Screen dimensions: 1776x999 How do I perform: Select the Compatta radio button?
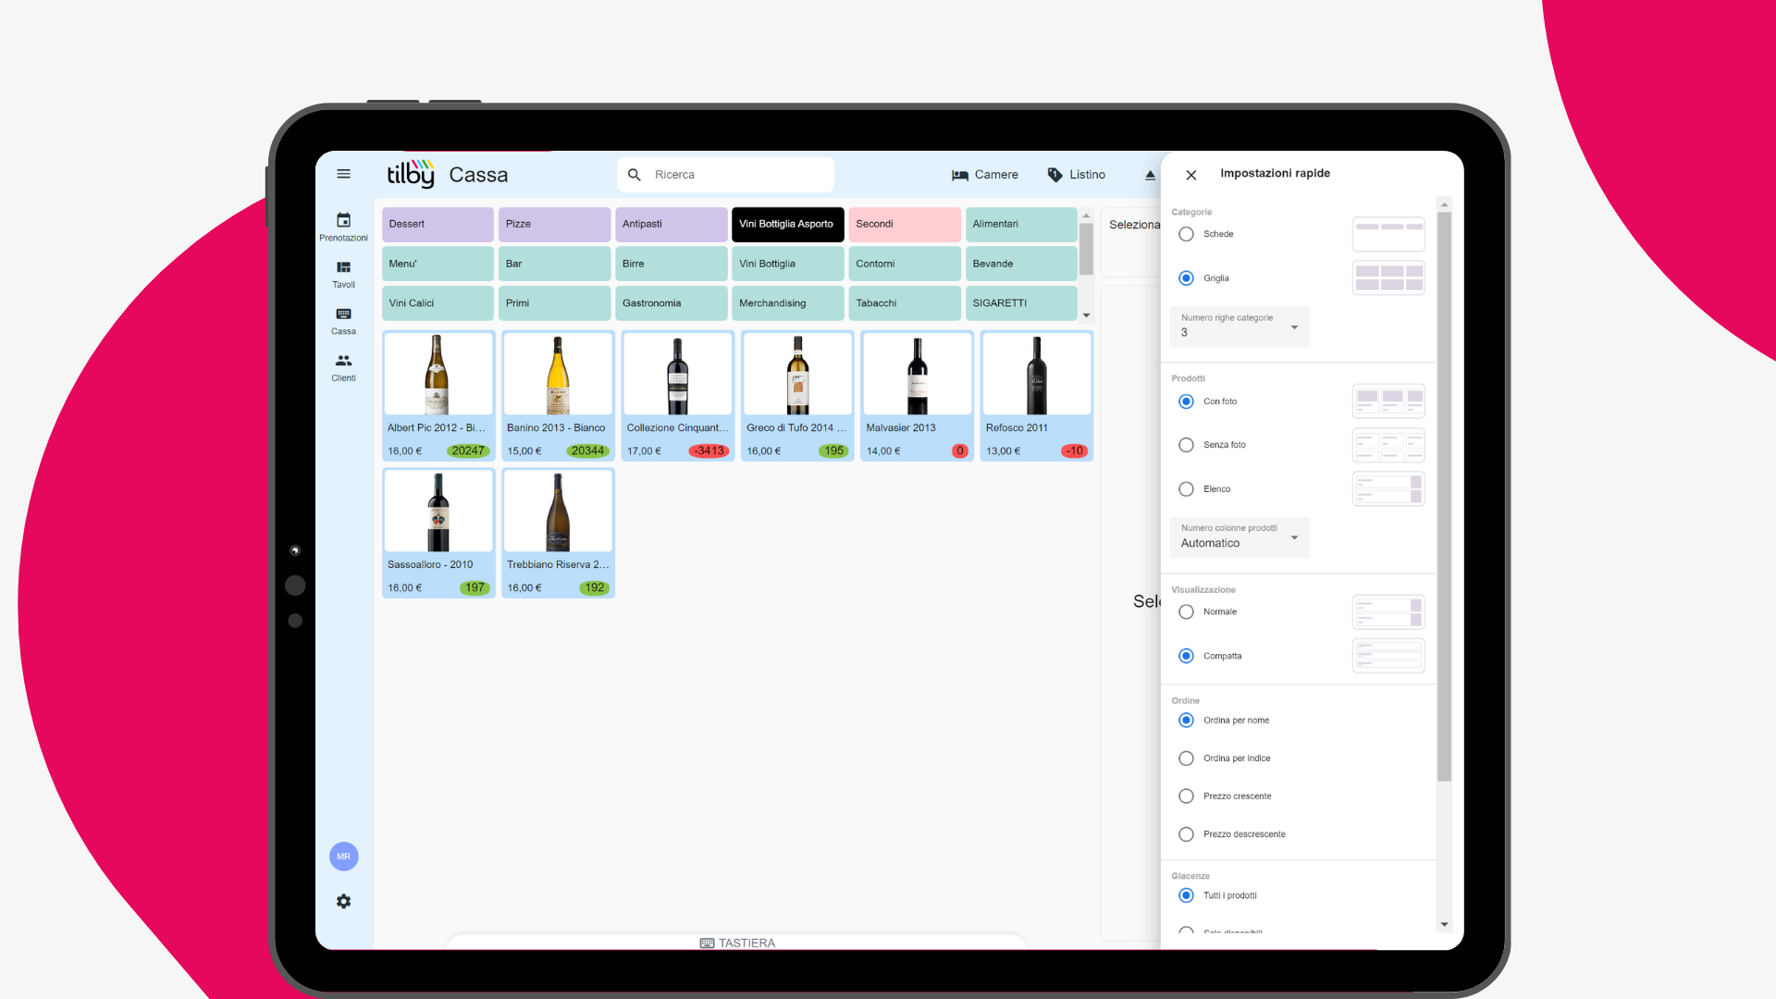tap(1186, 656)
